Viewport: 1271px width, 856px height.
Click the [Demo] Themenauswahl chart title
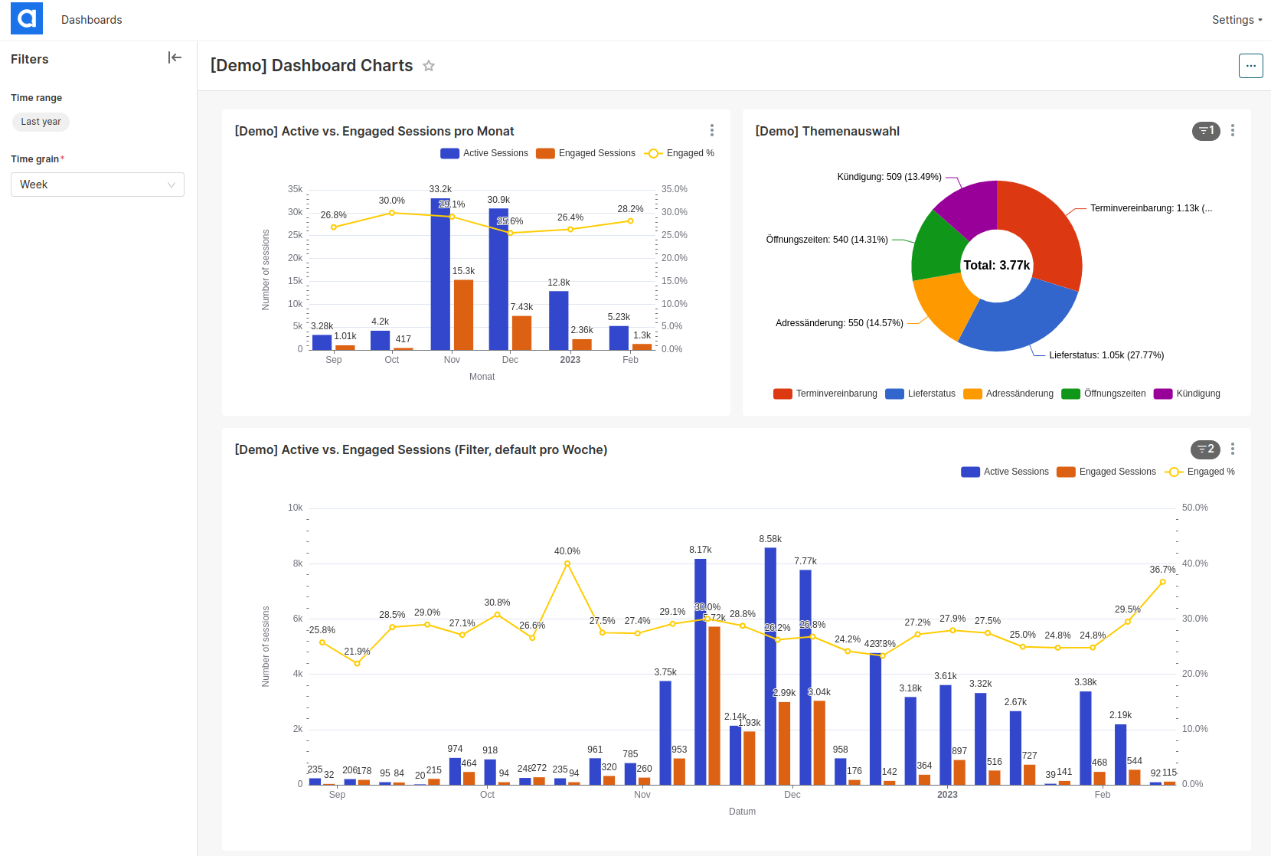(828, 131)
